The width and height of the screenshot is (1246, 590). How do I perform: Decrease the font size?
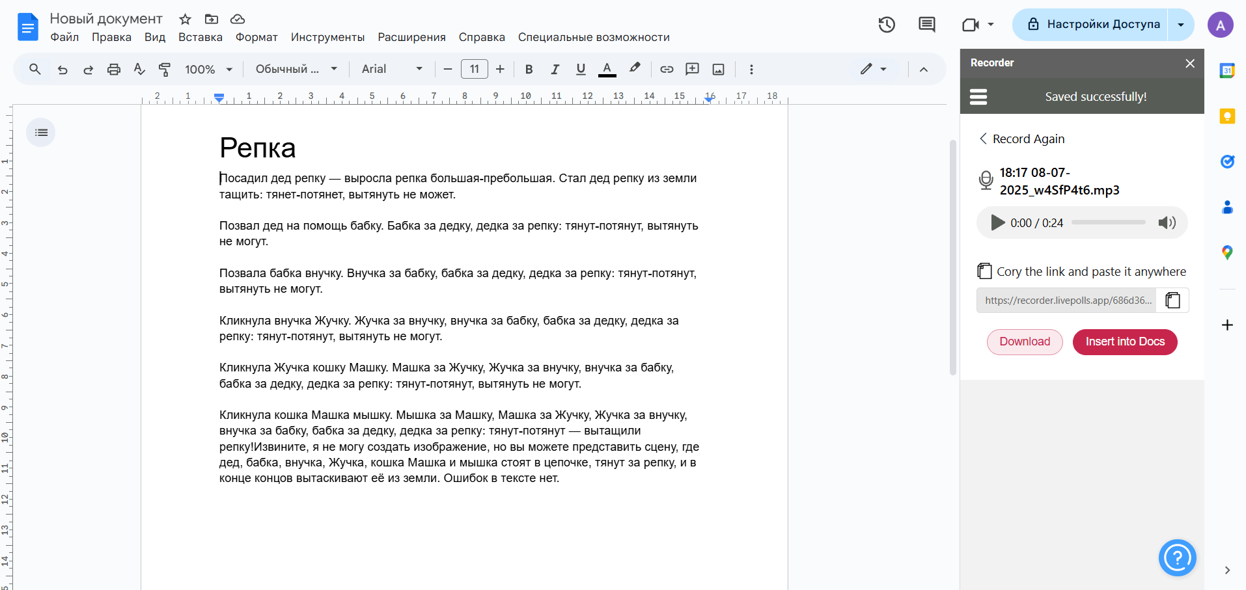click(x=448, y=69)
